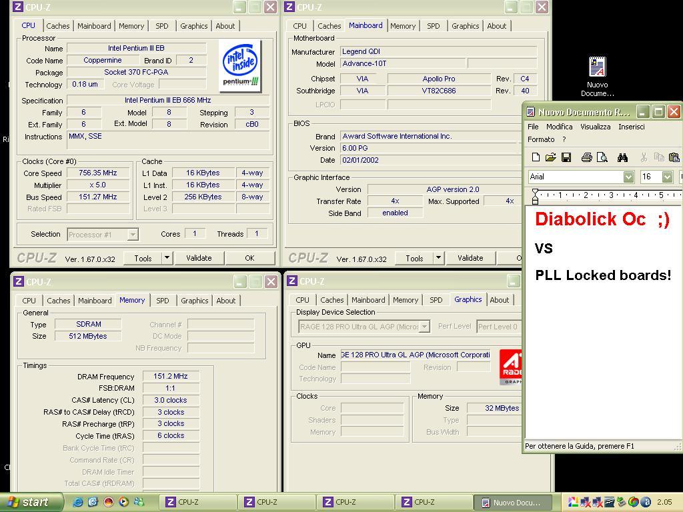Click the Find binoculars icon in WordPad
Image resolution: width=683 pixels, height=512 pixels.
pos(622,157)
